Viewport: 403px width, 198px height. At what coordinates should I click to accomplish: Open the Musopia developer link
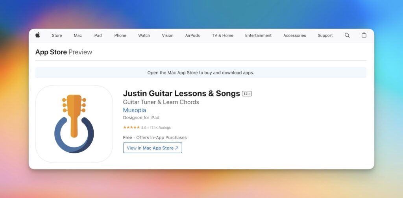pyautogui.click(x=135, y=110)
